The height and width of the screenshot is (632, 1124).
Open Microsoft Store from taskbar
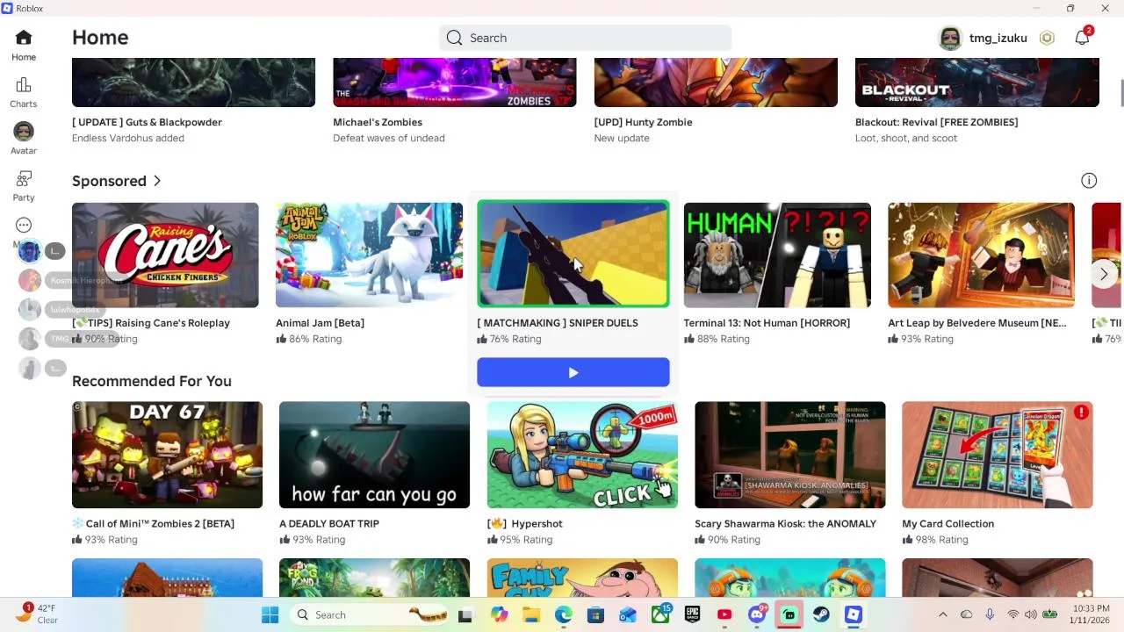[x=595, y=614]
